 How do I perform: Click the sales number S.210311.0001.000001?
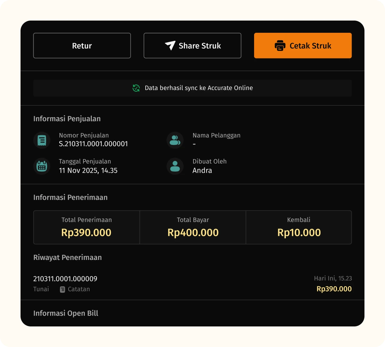[x=93, y=144]
